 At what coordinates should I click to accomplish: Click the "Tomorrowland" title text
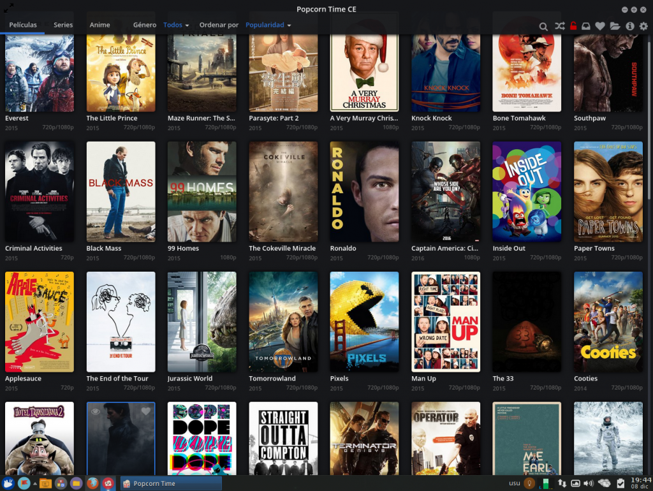(x=272, y=379)
